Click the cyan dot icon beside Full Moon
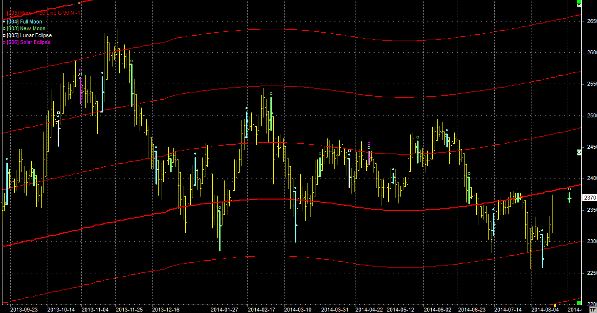597x313 pixels. pyautogui.click(x=4, y=22)
